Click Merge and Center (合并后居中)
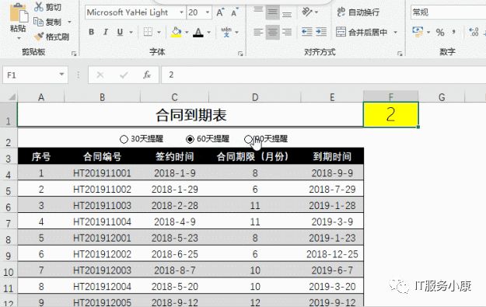The image size is (486, 307). coord(362,32)
